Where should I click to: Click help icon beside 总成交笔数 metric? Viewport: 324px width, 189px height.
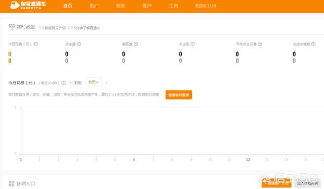pyautogui.click(x=313, y=44)
